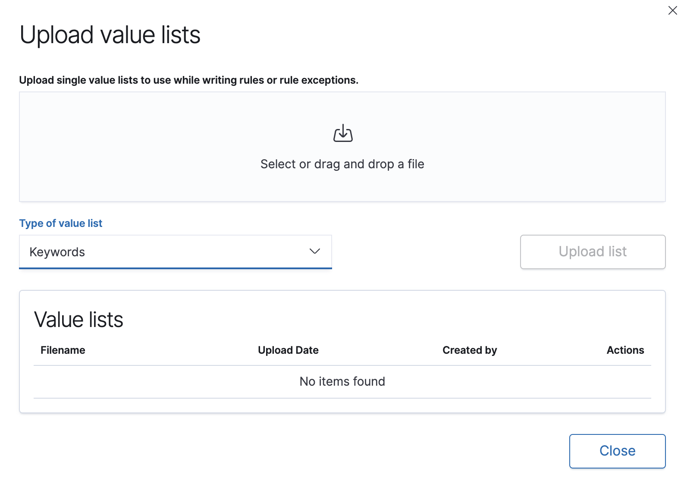Screen dimensions: 684x478
Task: Select the Upload Date column header
Action: pos(288,350)
